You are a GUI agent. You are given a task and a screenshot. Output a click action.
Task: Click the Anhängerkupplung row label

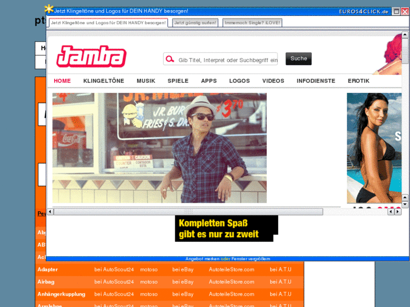click(61, 294)
